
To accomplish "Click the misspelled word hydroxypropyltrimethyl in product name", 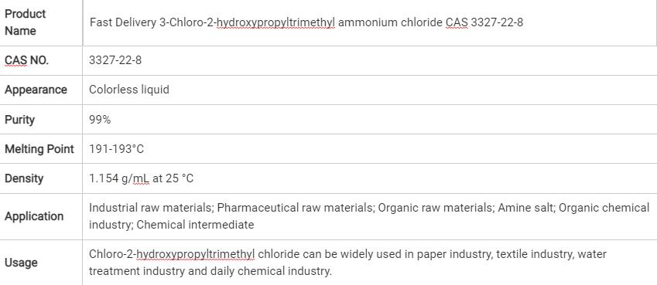I will coord(275,22).
